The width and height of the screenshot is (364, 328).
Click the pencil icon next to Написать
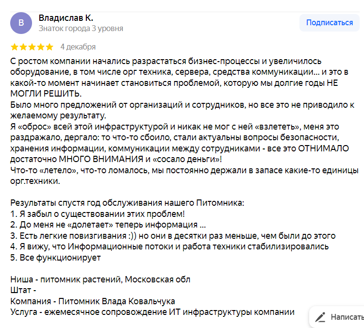click(x=320, y=317)
